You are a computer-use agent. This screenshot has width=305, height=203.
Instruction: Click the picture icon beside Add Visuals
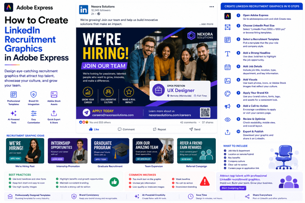(x=228, y=81)
